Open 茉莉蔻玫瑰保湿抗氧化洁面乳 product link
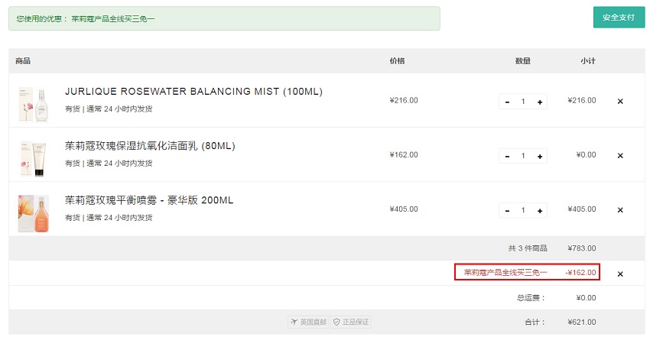The width and height of the screenshot is (650, 337). (150, 146)
